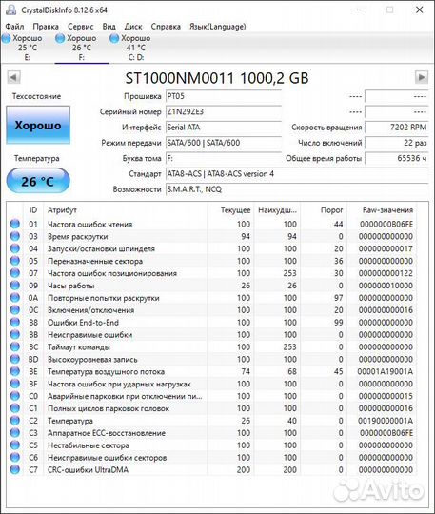Click transfer mode SATA/600 | SATA/600 field
This screenshot has width=435, height=514.
224,143
